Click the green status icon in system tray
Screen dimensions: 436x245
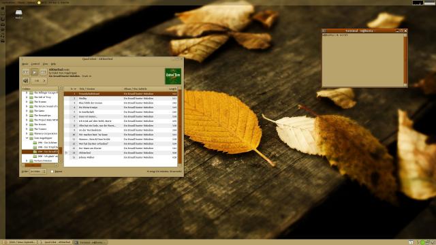tap(423, 242)
